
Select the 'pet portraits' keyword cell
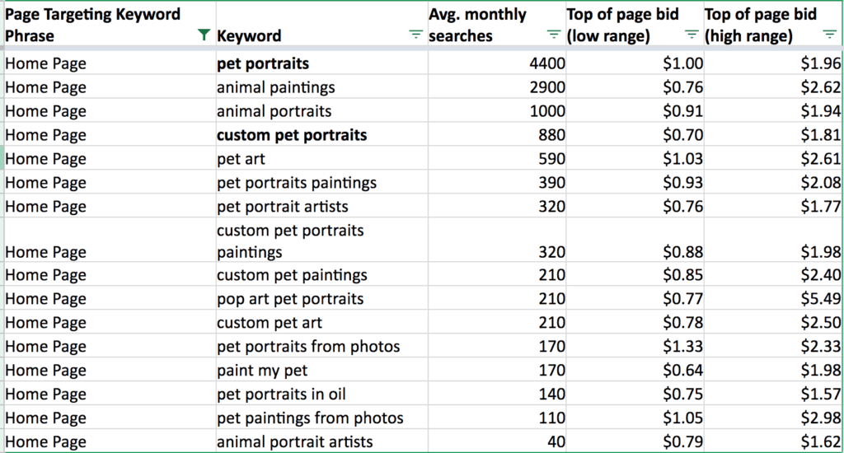(x=321, y=63)
